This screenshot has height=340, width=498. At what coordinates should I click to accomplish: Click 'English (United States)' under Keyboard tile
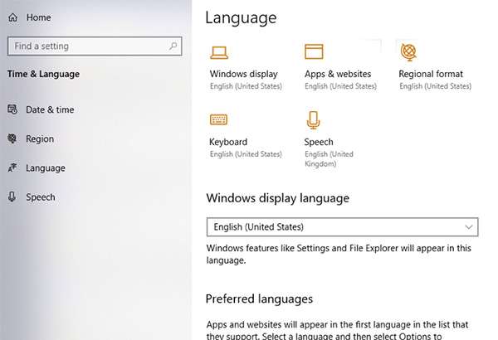pos(246,154)
